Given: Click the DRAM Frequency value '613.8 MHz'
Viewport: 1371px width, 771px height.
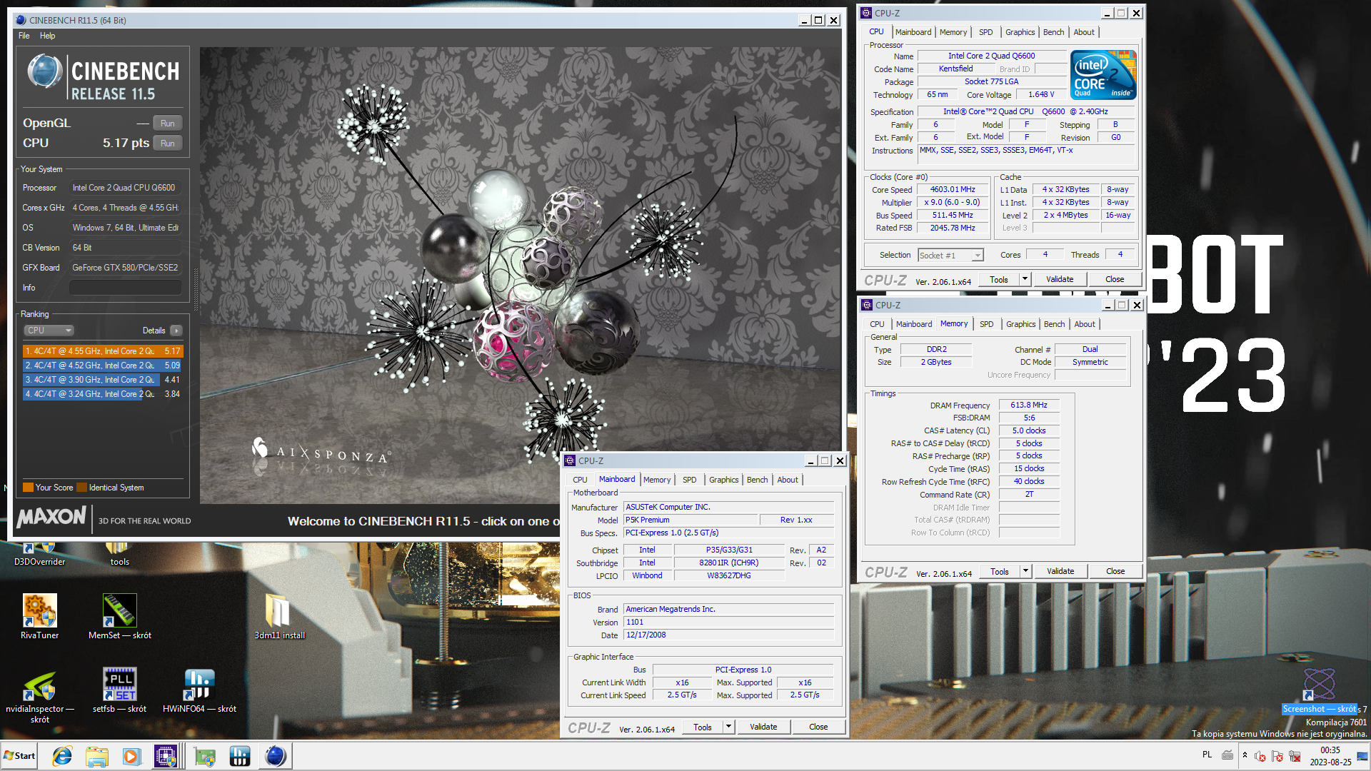Looking at the screenshot, I should pos(1028,405).
